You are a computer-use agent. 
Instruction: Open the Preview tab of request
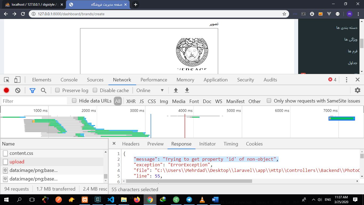click(155, 144)
